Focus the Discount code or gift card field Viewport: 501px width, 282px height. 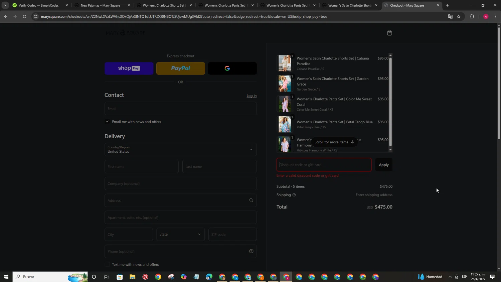tap(324, 165)
